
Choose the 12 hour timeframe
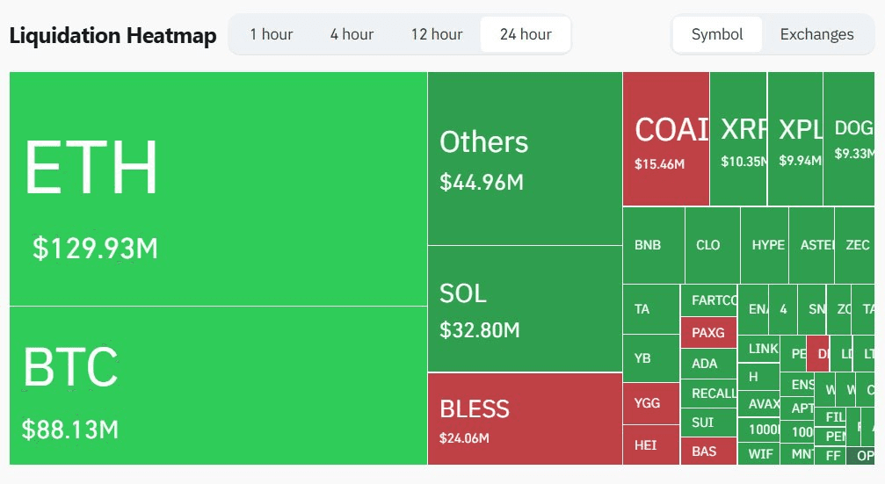[436, 34]
